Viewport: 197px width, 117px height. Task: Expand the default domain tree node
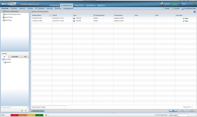[x=4, y=62]
